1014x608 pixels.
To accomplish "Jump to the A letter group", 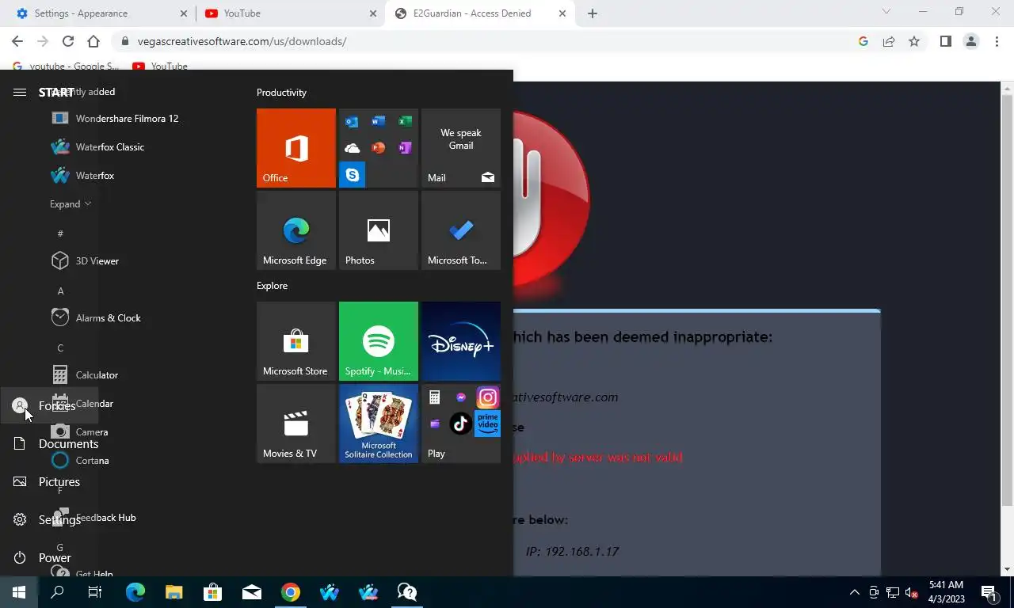I will 60,291.
